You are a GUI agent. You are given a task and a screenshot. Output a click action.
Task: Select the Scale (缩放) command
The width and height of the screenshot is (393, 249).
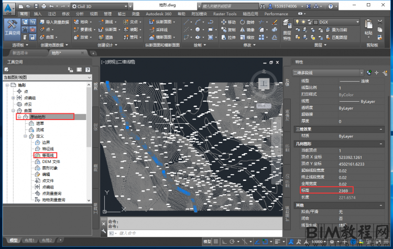click(247, 37)
